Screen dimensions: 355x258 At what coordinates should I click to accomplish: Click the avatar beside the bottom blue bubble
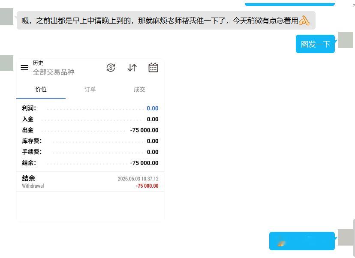346,237
